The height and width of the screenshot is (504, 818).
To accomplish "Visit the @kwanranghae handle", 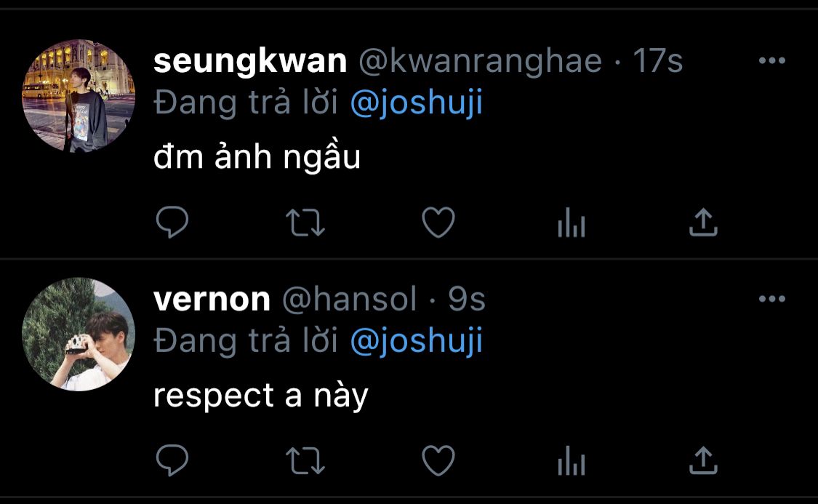I will click(x=480, y=62).
